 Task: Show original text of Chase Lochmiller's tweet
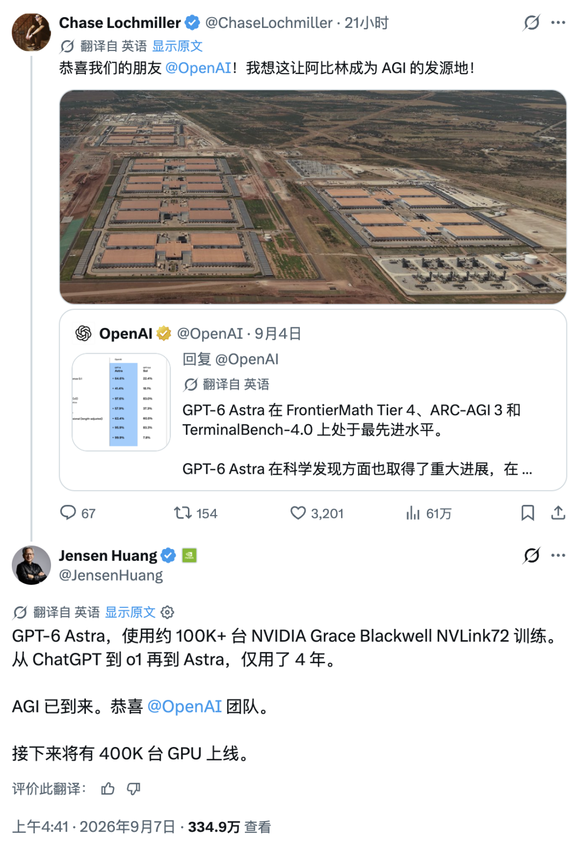tap(177, 46)
